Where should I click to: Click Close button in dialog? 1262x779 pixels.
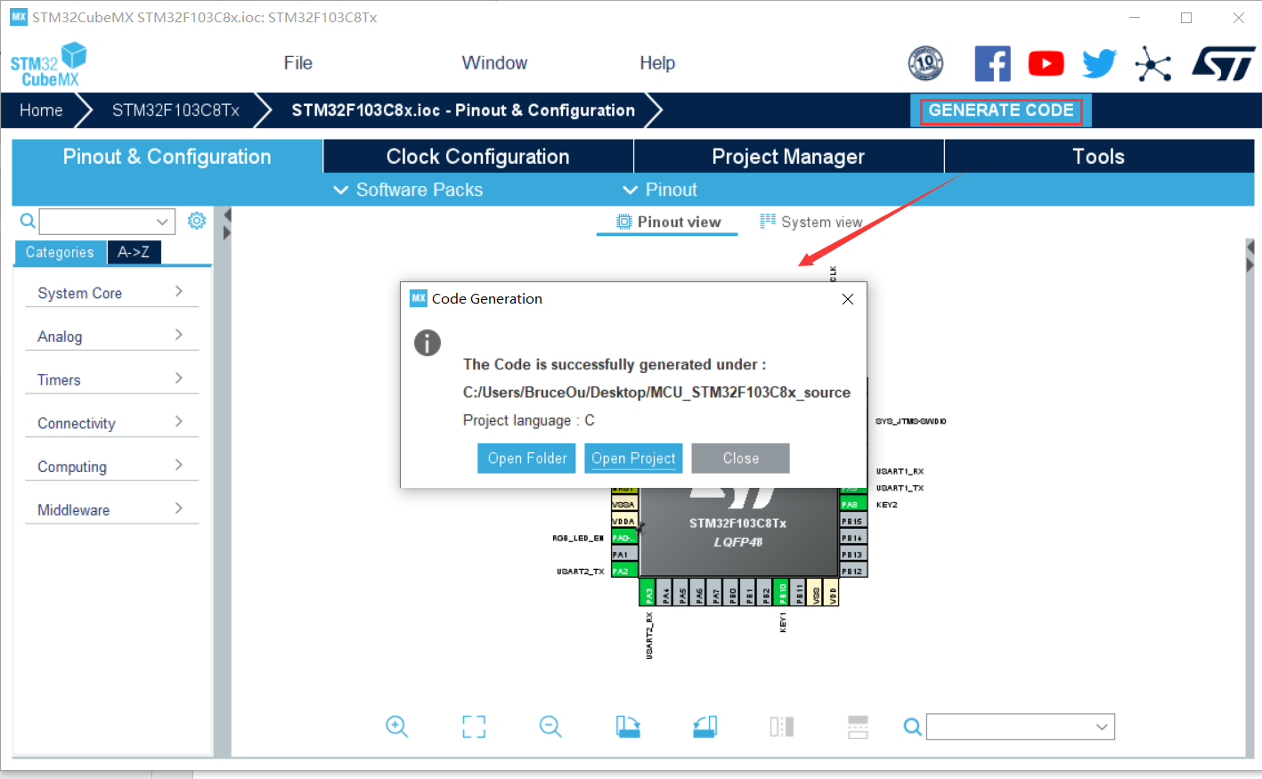(x=740, y=458)
